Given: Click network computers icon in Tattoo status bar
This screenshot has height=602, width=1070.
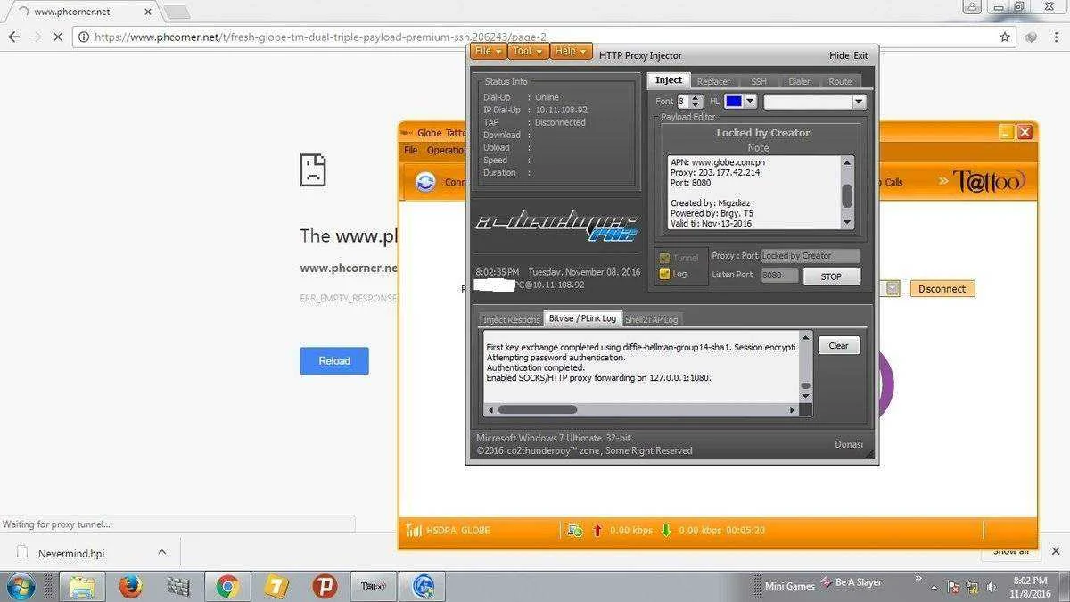Looking at the screenshot, I should tap(575, 531).
